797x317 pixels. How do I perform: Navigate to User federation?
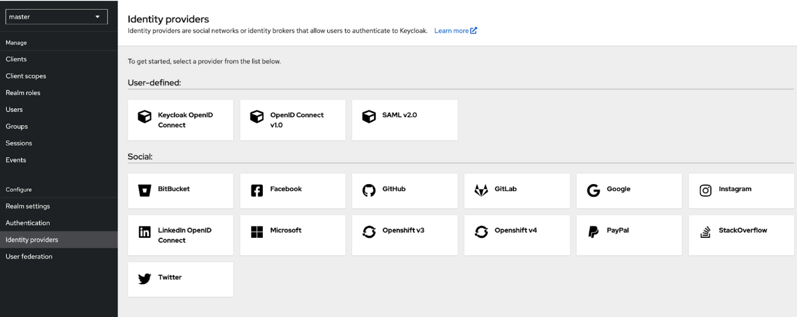[x=29, y=256]
